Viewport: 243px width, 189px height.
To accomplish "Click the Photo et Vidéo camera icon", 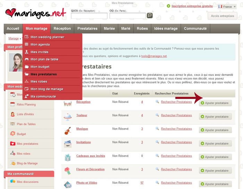I will point(68,185).
